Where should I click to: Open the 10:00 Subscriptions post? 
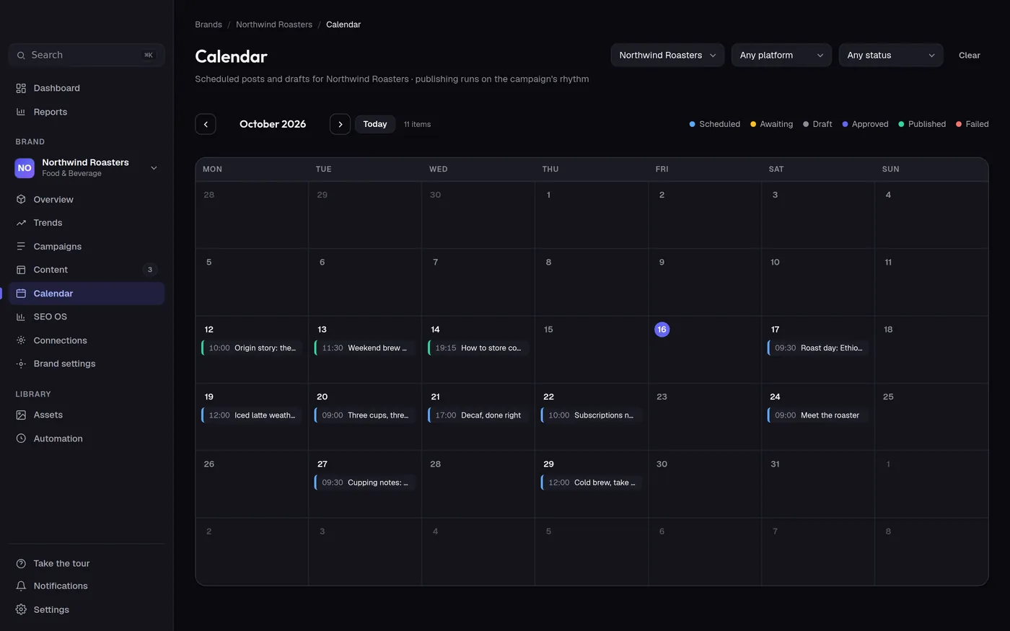pos(592,415)
